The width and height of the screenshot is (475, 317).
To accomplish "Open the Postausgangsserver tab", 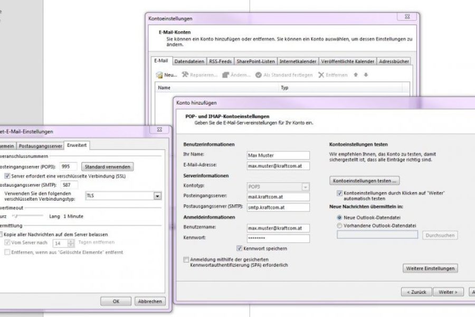I will 41,145.
